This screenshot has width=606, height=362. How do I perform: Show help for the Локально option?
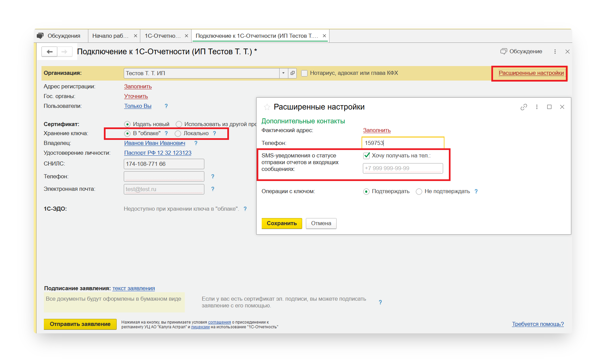[x=214, y=133]
